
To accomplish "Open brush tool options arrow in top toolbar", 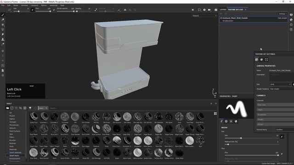I will (9, 10).
